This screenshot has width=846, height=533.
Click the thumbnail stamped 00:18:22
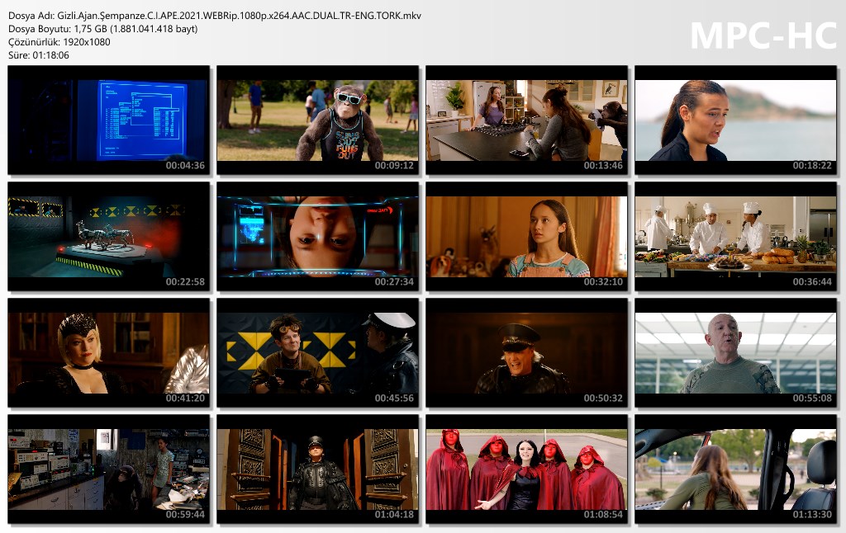point(735,120)
